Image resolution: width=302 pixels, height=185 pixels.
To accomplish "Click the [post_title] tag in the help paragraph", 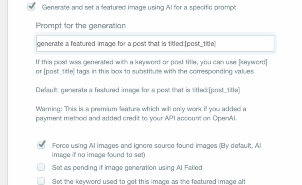I will [x=59, y=71].
